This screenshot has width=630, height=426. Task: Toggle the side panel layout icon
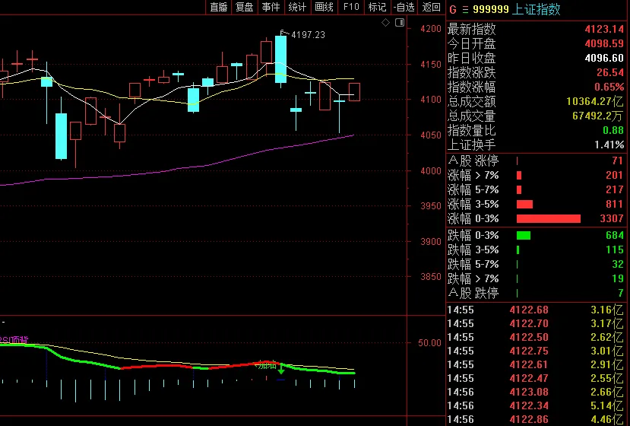point(400,23)
